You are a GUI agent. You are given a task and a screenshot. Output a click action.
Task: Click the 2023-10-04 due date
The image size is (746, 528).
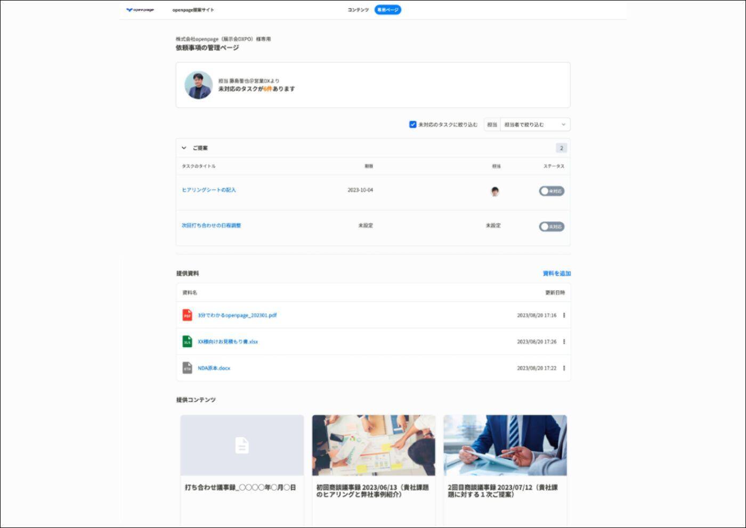tap(360, 190)
